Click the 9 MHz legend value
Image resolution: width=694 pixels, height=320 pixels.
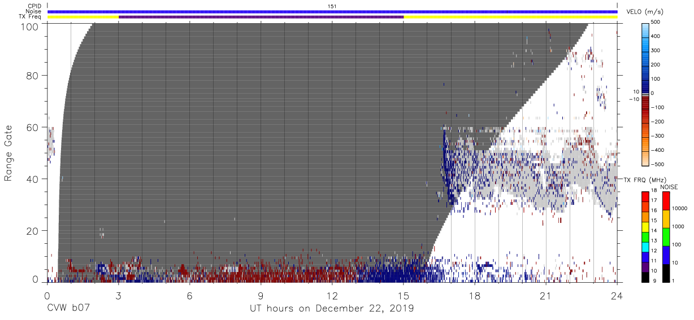(x=654, y=280)
